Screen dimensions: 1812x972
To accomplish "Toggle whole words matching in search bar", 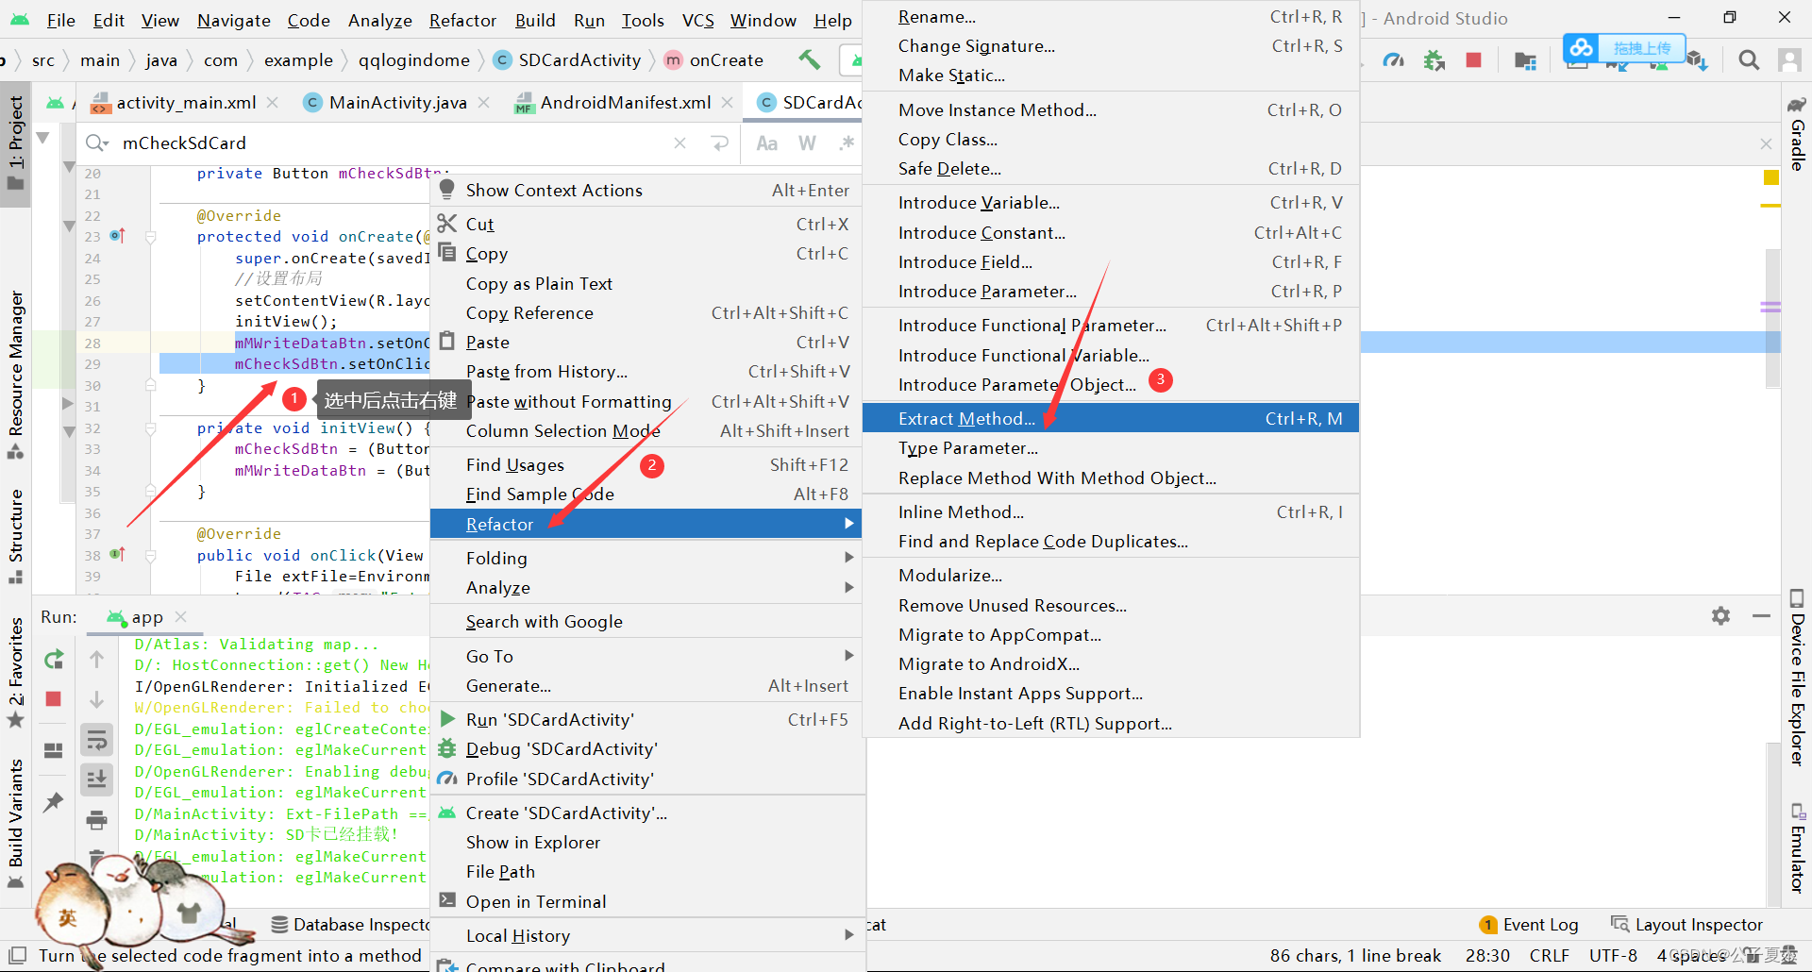I will pos(807,142).
